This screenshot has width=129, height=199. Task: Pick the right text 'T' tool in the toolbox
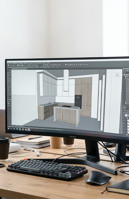pyautogui.click(x=10, y=95)
